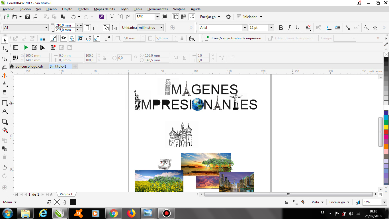
Task: Add a new document tab with plus
Action: coord(75,66)
